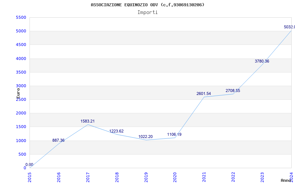Click the 2019 x-axis year label
The width and height of the screenshot is (295, 184).
pyautogui.click(x=146, y=177)
